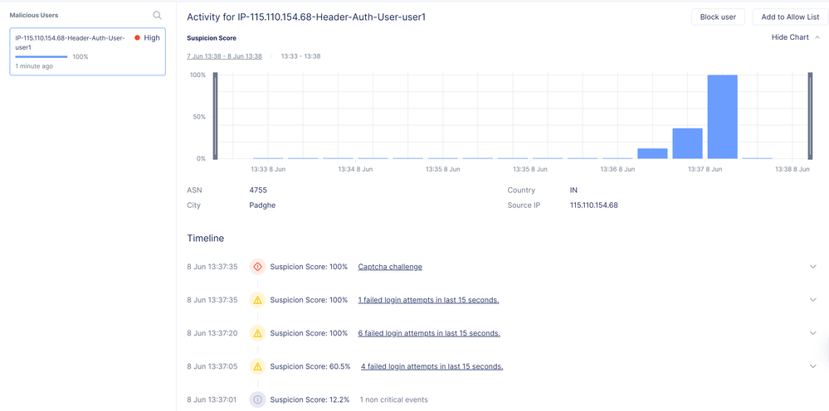Screen dimensions: 829x411
Task: Click the search icon in Malicious Users
Action: click(x=158, y=15)
